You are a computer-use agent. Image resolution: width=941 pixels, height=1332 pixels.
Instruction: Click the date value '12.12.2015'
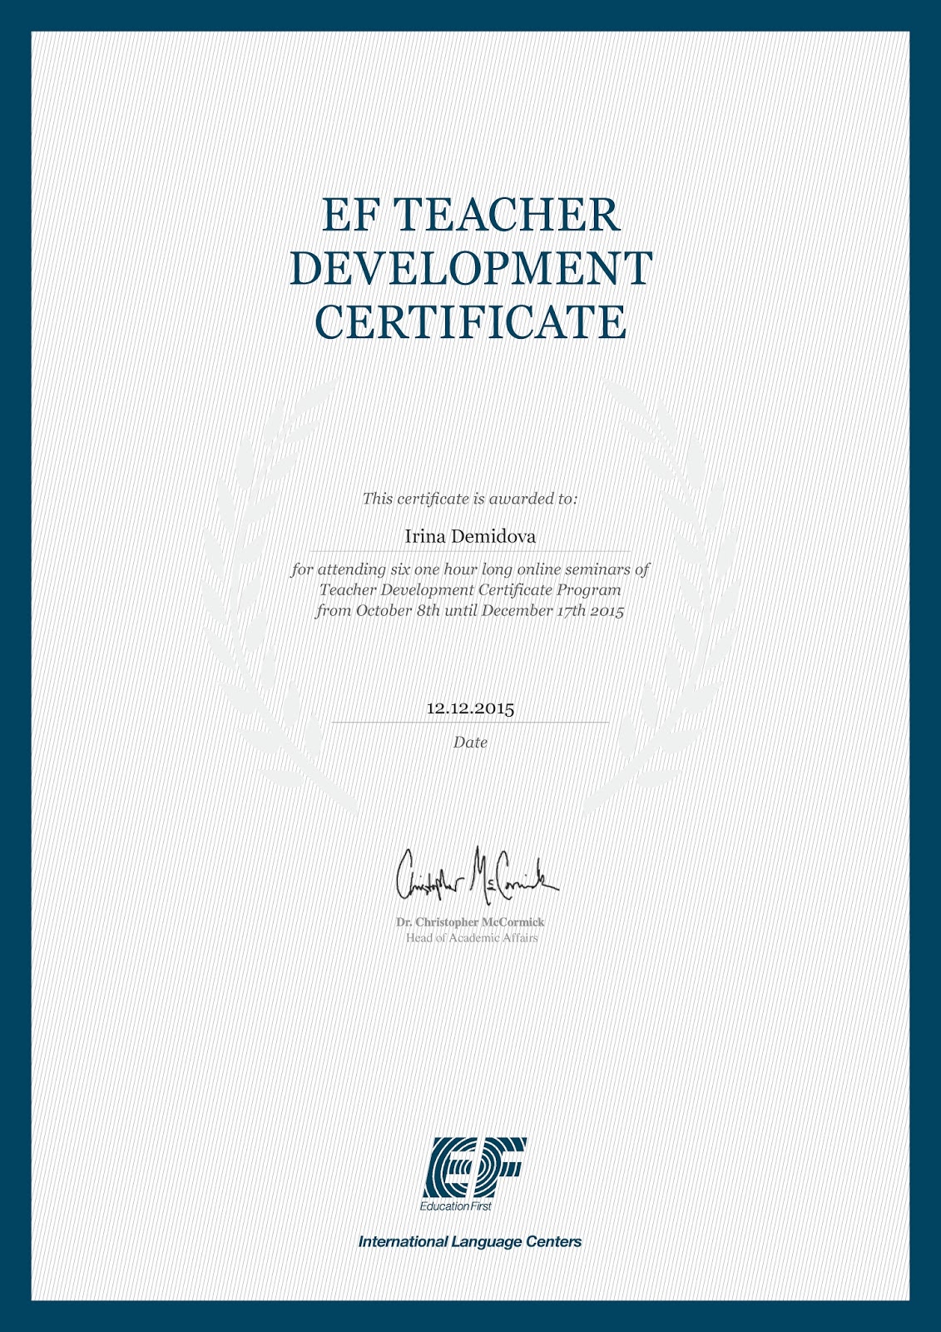[x=470, y=708]
